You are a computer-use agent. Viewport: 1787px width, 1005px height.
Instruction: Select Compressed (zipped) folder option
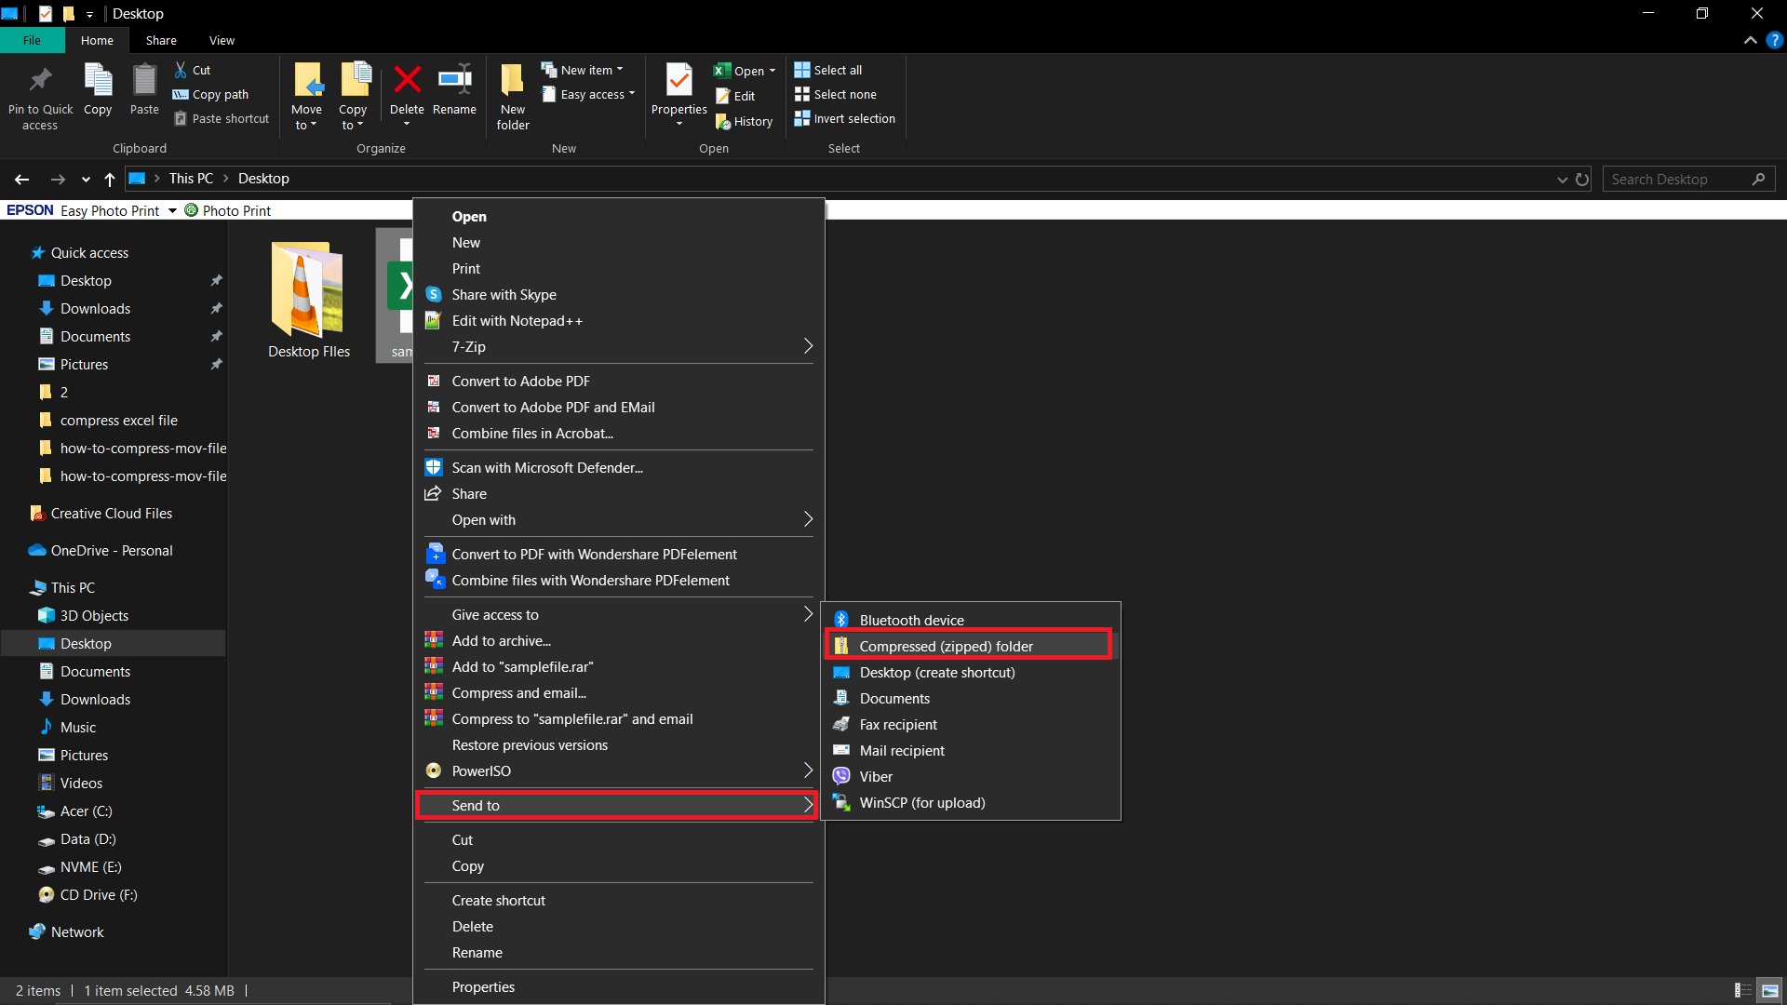pyautogui.click(x=945, y=646)
